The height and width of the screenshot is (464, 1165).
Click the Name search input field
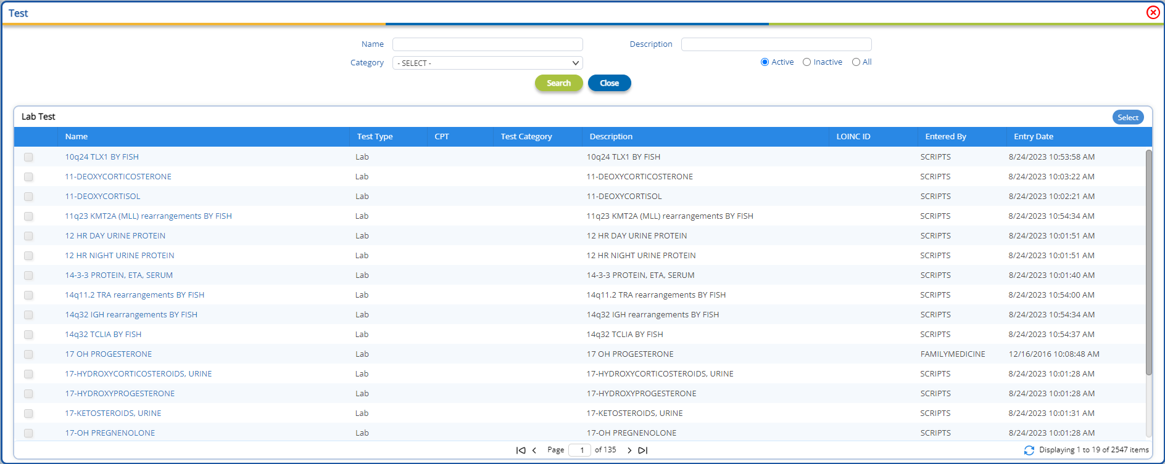tap(487, 44)
